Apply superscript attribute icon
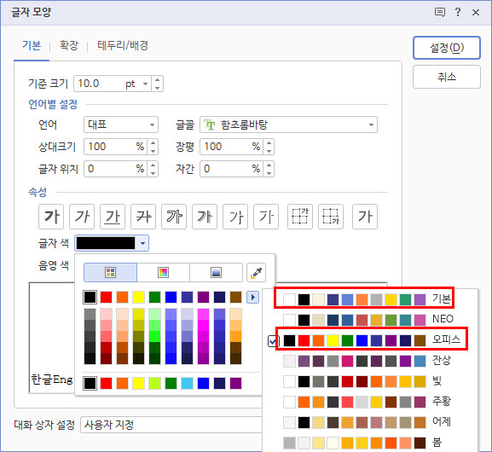This screenshot has height=452, width=492. pos(300,217)
